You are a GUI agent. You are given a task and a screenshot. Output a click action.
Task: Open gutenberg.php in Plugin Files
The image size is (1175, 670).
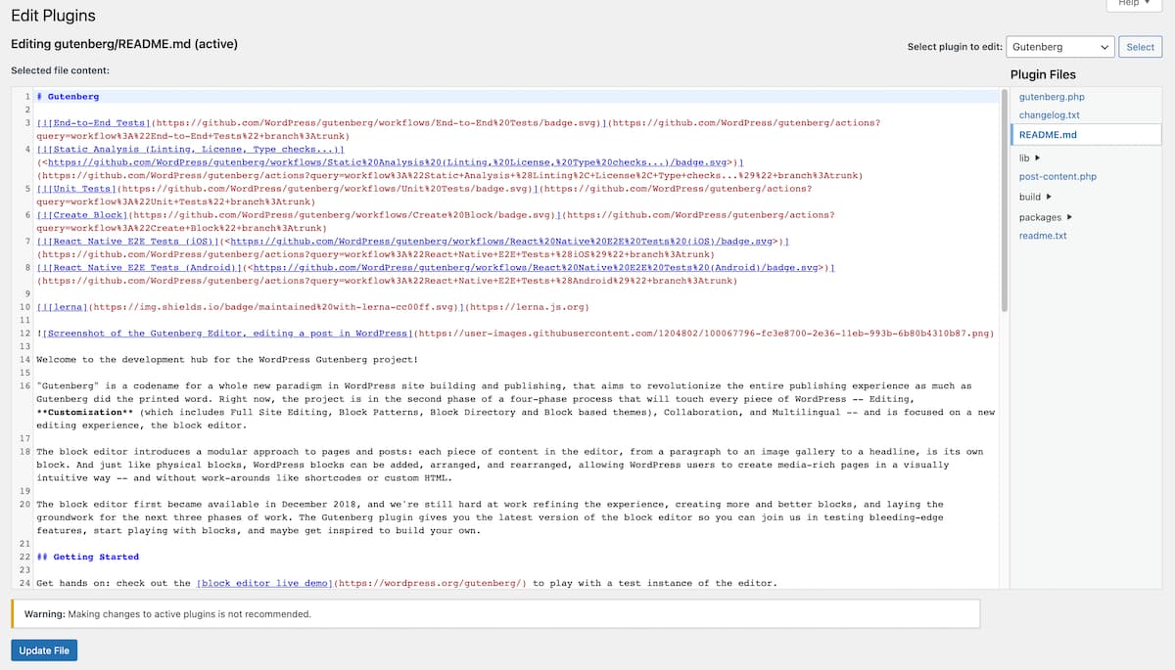[1052, 97]
